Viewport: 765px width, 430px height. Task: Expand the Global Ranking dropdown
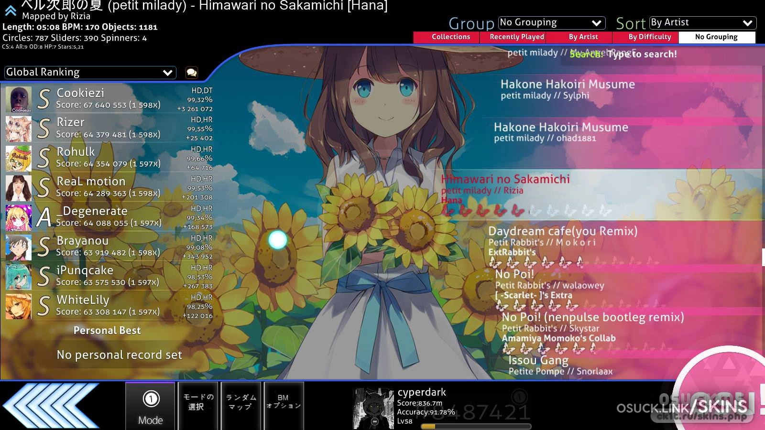[x=90, y=73]
